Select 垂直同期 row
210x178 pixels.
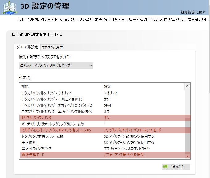(x=102, y=142)
